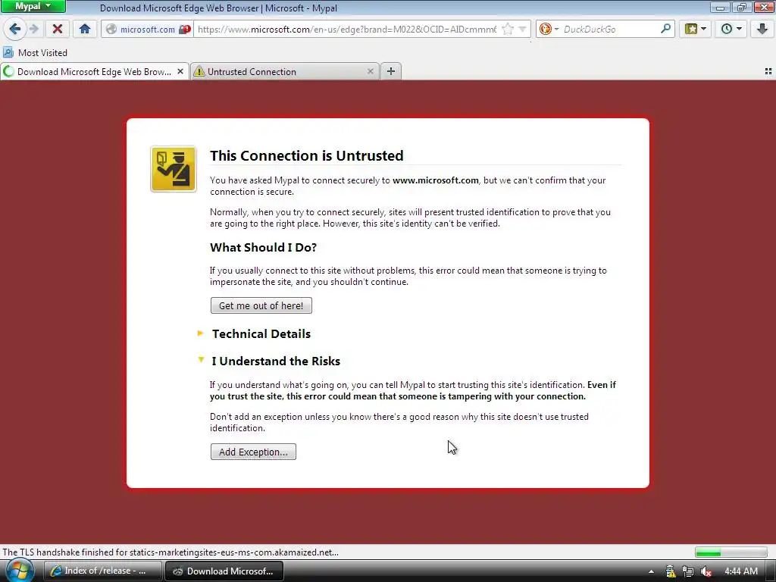Image resolution: width=776 pixels, height=582 pixels.
Task: Click the Add Exception... button
Action: 253,452
